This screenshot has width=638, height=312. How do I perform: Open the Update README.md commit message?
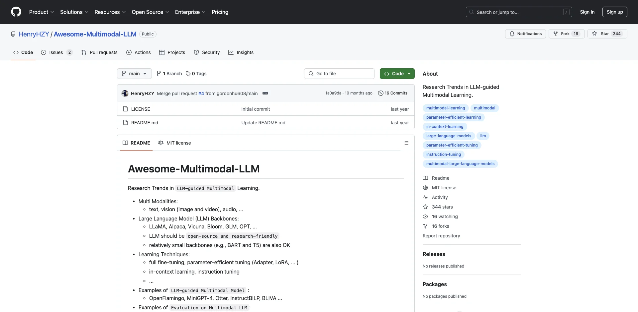263,123
